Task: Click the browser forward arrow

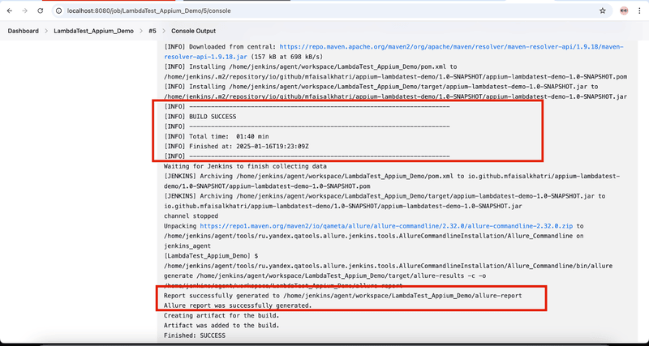Action: pyautogui.click(x=25, y=11)
